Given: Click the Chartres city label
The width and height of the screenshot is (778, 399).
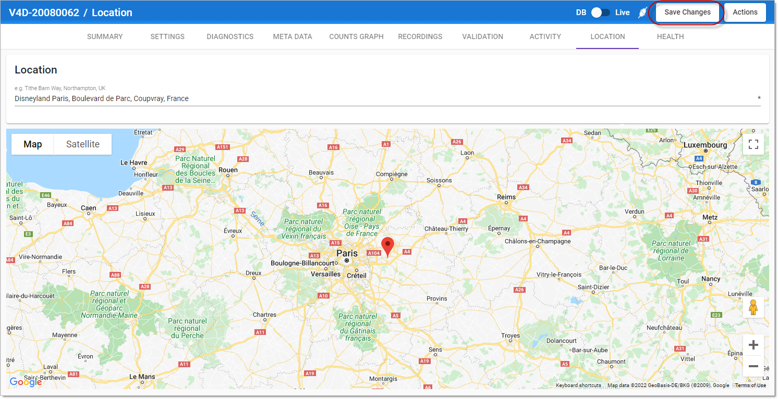Looking at the screenshot, I should (x=264, y=315).
